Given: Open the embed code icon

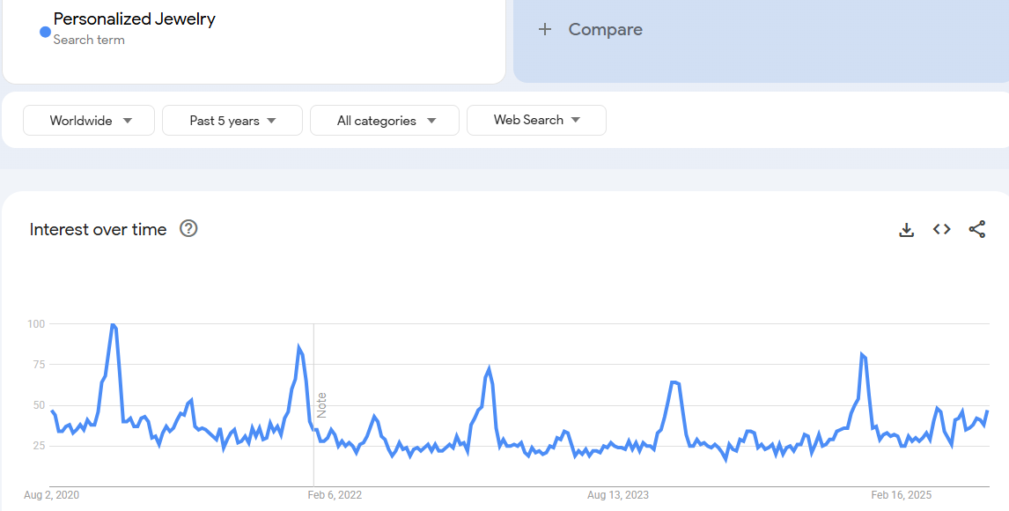Looking at the screenshot, I should 941,230.
